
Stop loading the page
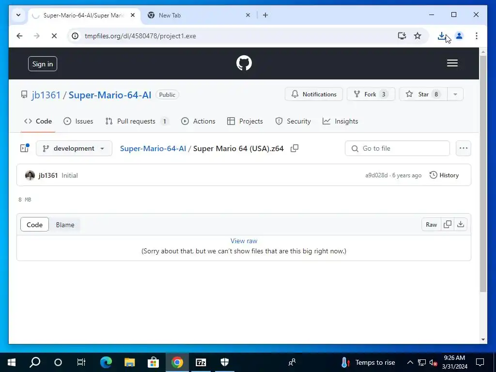[54, 36]
